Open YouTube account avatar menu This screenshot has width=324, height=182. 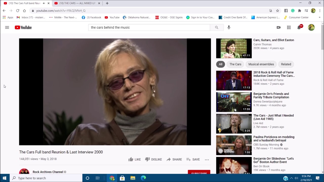point(311,27)
